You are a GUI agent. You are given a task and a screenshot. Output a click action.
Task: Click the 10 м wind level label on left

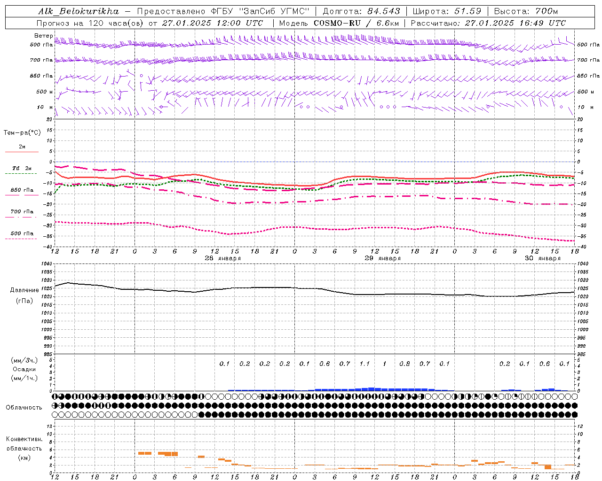click(x=45, y=108)
